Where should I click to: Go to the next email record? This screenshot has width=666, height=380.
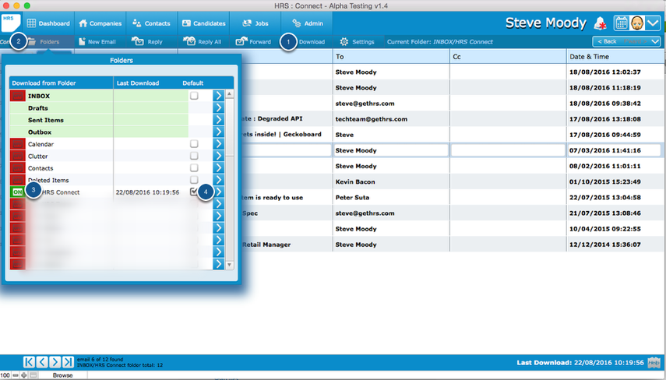pyautogui.click(x=55, y=362)
